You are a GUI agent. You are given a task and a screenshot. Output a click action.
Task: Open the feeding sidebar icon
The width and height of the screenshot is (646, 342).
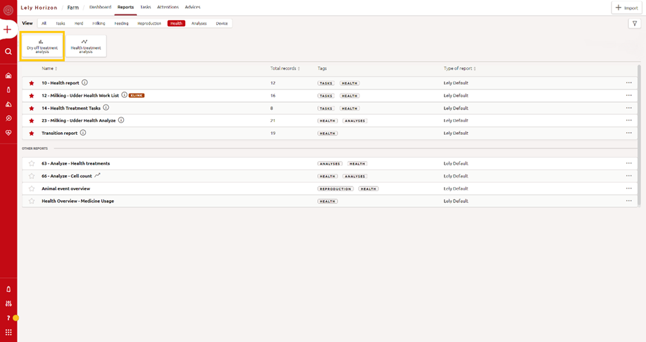click(x=8, y=104)
